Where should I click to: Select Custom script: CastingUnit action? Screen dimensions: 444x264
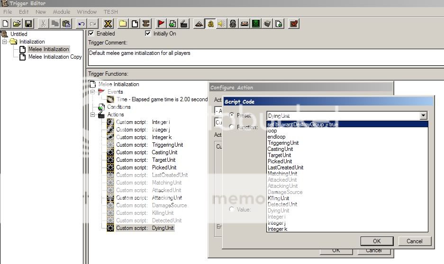[147, 152]
